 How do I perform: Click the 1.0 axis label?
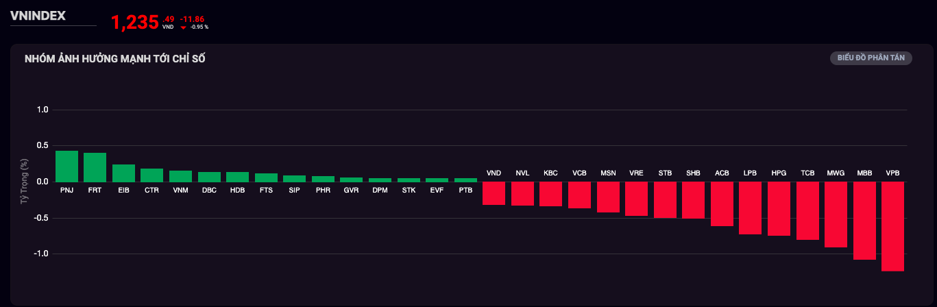[x=43, y=110]
